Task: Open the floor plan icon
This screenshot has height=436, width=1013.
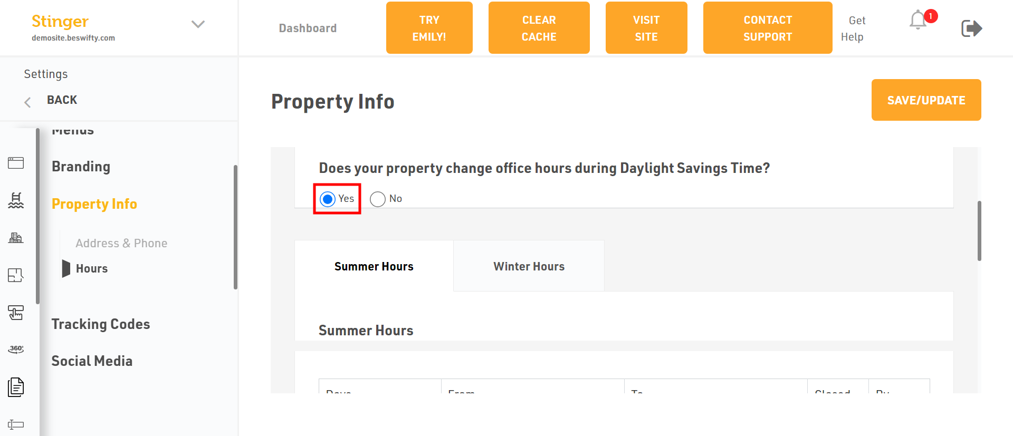Action: tap(16, 275)
